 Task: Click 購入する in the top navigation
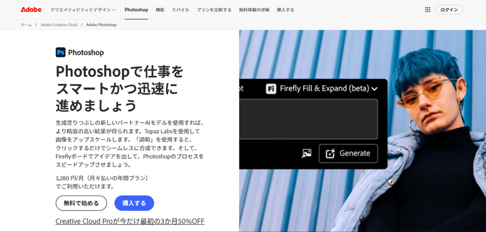[285, 9]
